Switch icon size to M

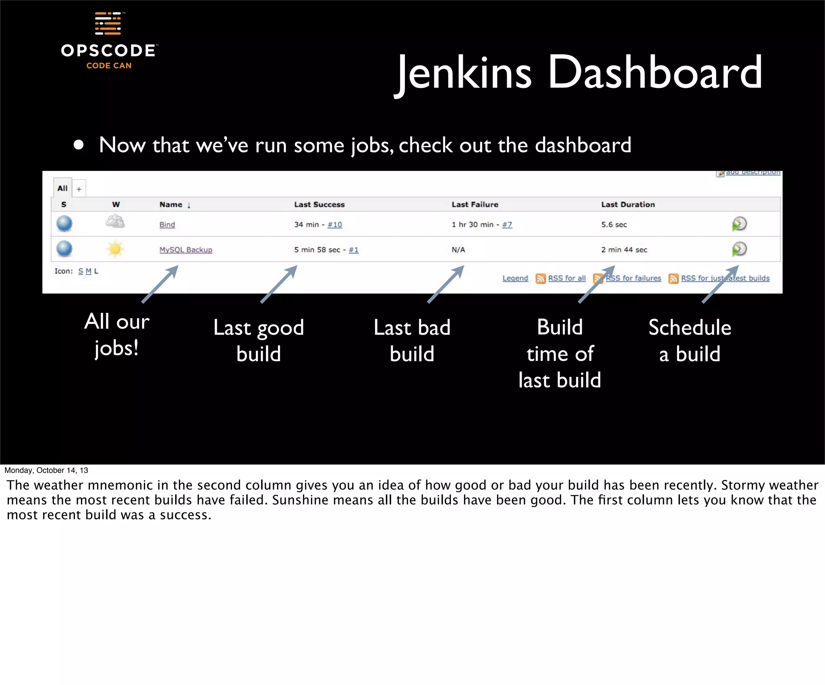pyautogui.click(x=89, y=271)
